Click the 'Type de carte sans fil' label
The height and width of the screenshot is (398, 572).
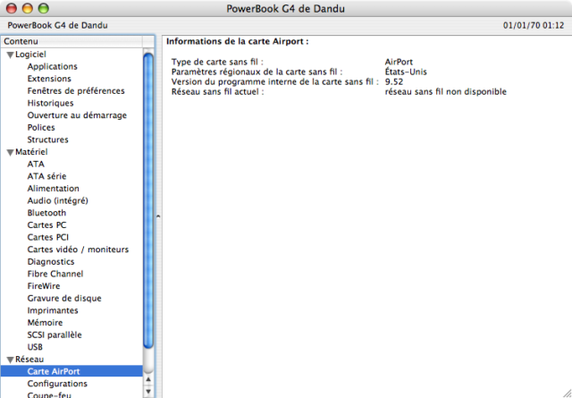[x=217, y=62]
